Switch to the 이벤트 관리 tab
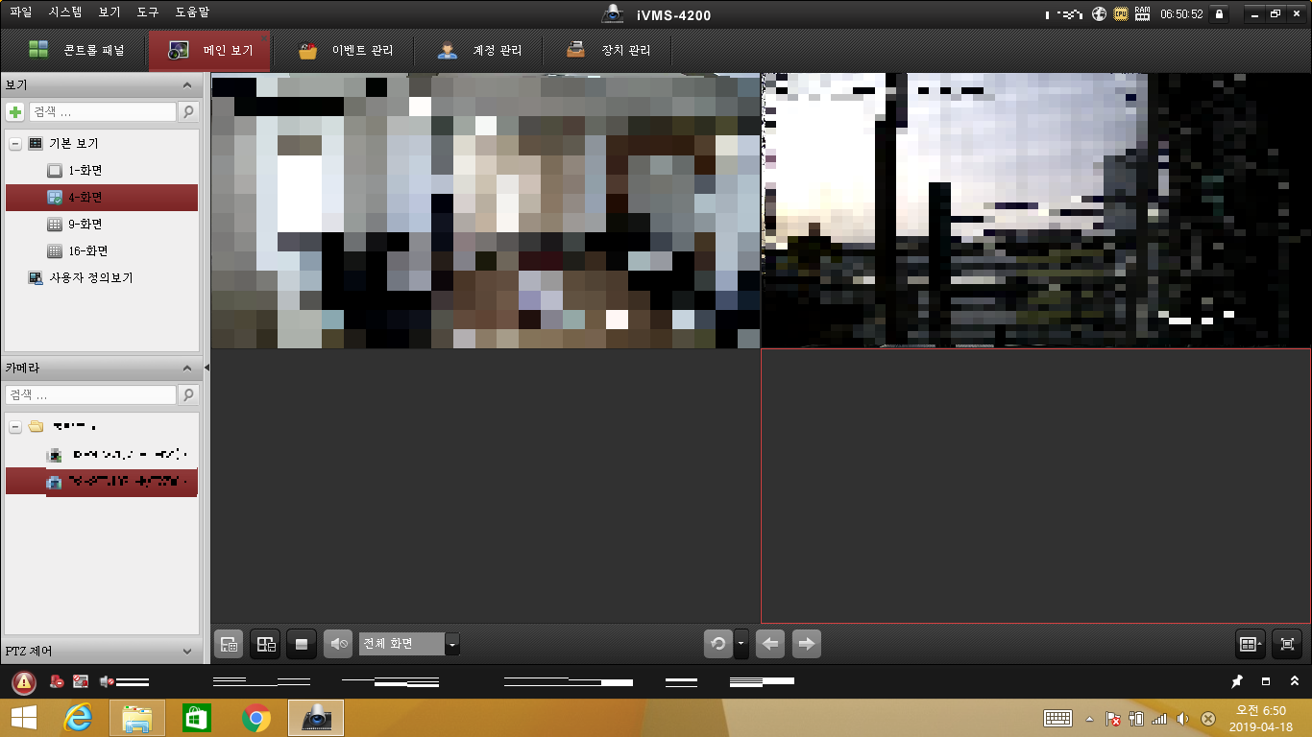The height and width of the screenshot is (737, 1312). point(350,50)
